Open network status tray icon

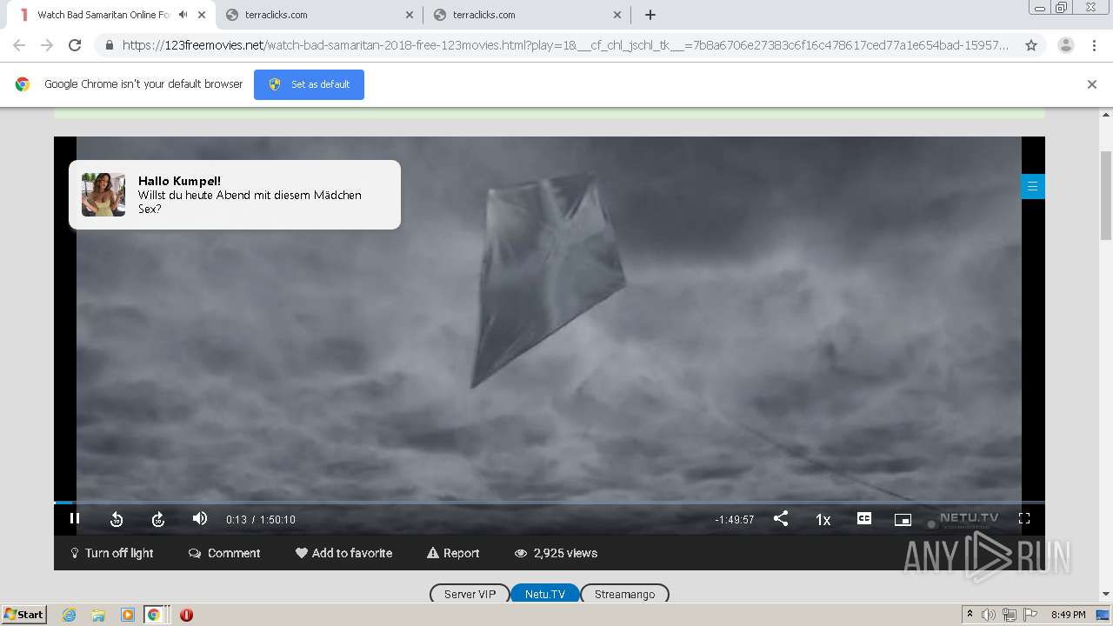pos(1010,615)
